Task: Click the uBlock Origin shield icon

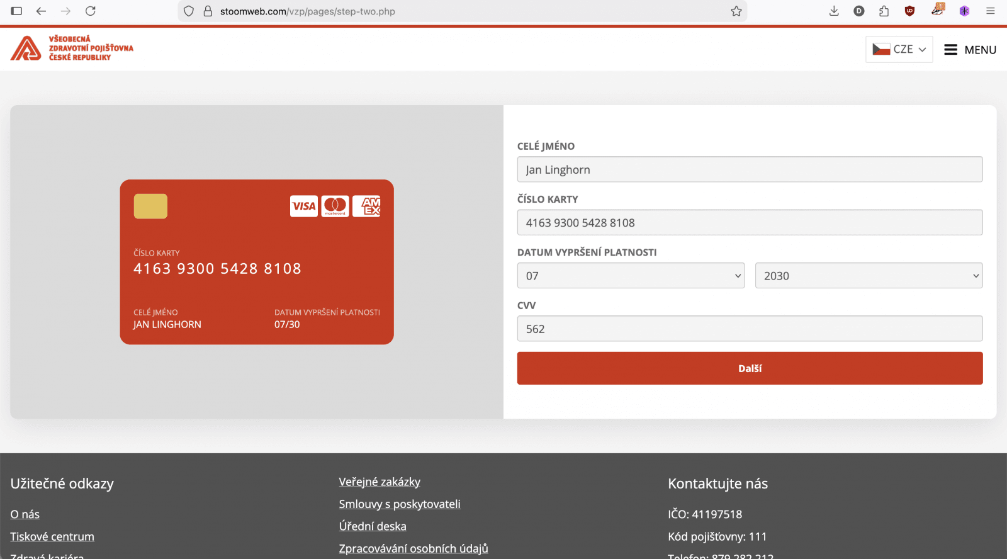Action: click(x=909, y=11)
